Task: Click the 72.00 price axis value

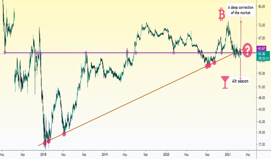Action: tap(261, 25)
